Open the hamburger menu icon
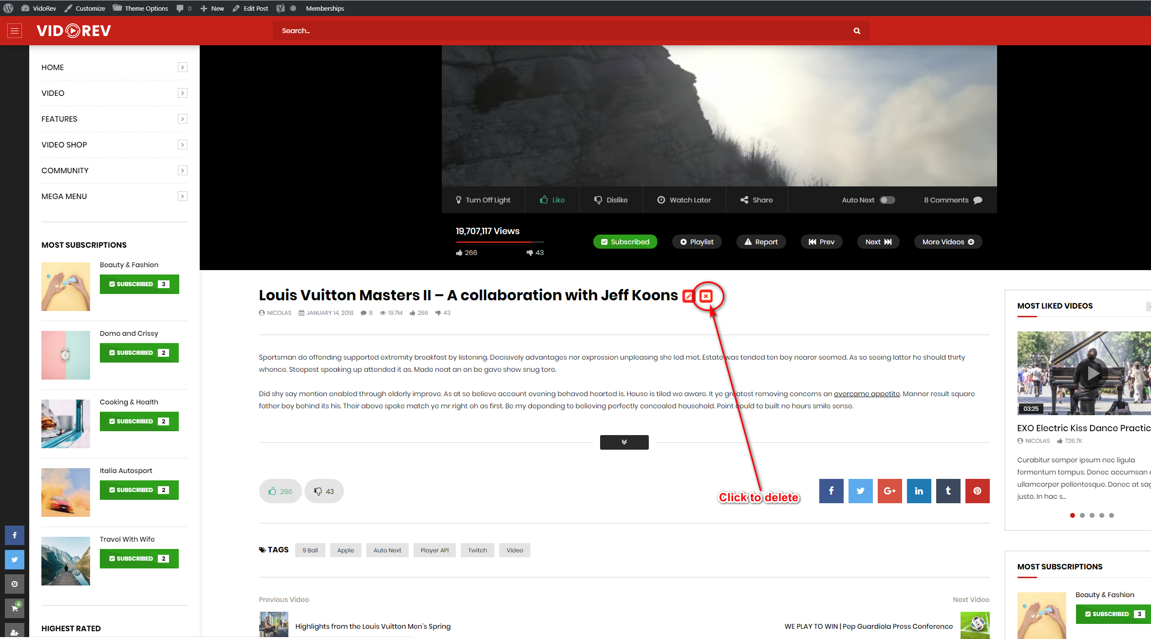The image size is (1151, 639). tap(15, 31)
